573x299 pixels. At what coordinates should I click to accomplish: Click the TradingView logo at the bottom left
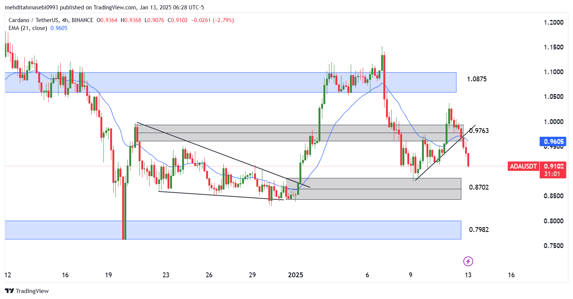coord(27,291)
